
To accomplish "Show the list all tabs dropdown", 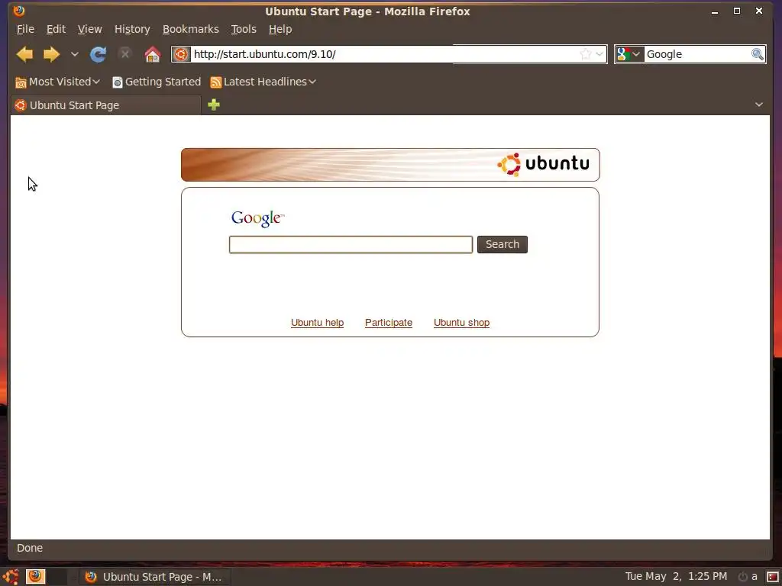I will tap(758, 105).
